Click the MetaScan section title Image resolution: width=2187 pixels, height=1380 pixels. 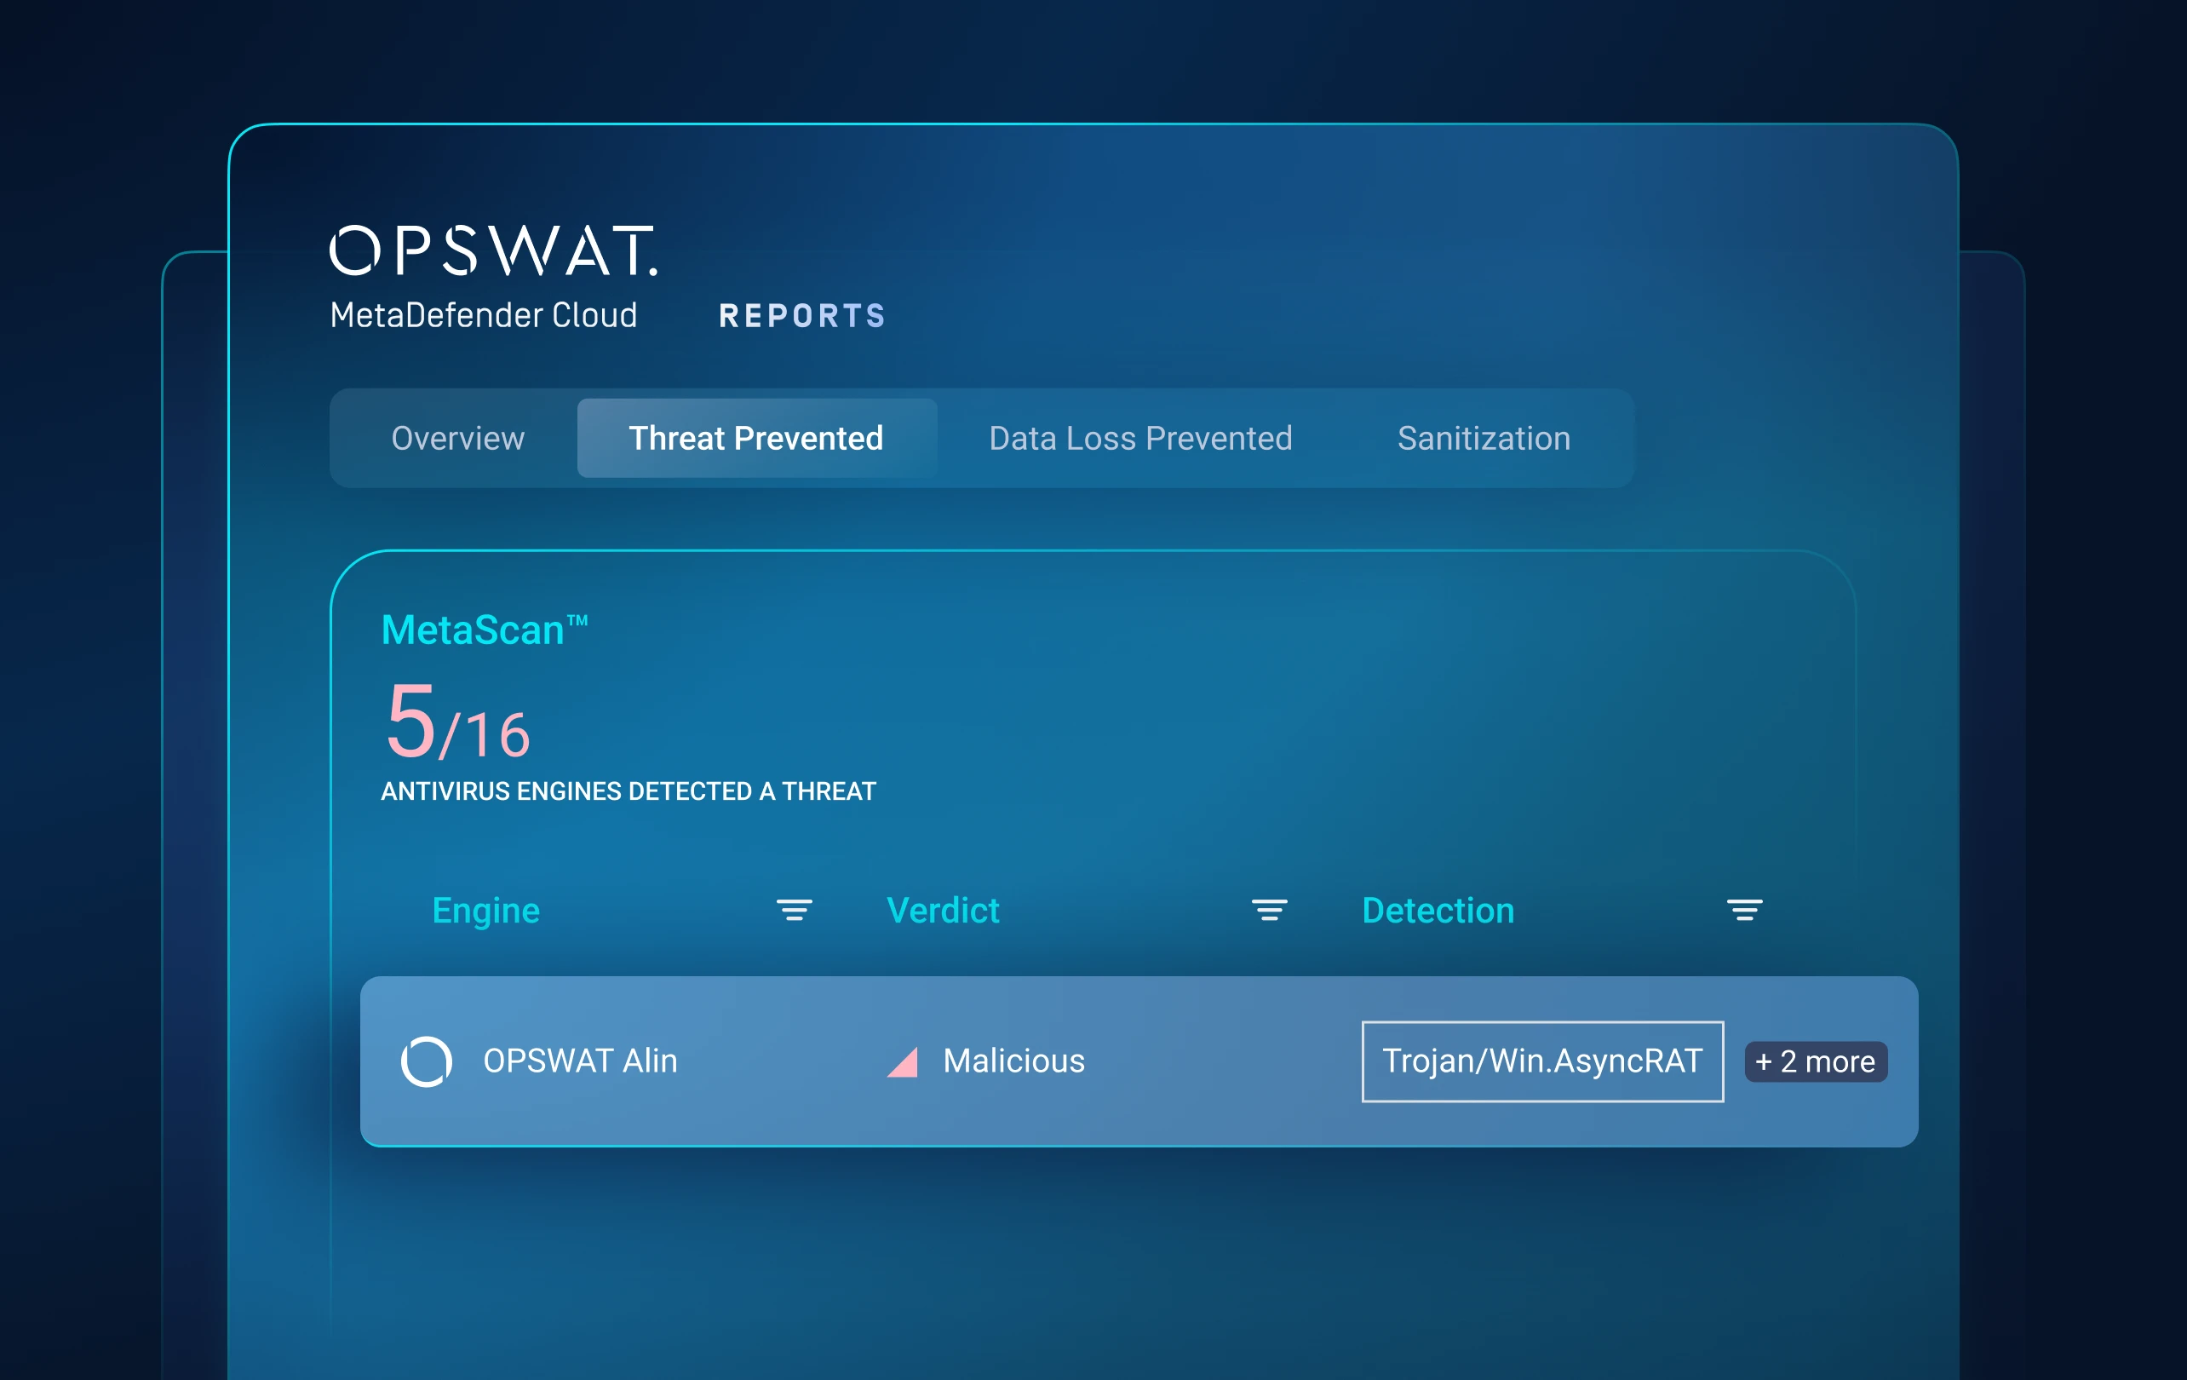[x=484, y=630]
